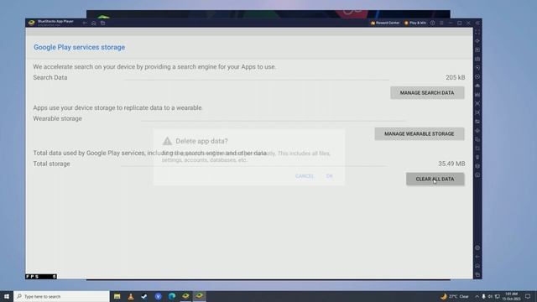Click the Google Play services storage heading
Screen dimensions: 537x302
[79, 47]
